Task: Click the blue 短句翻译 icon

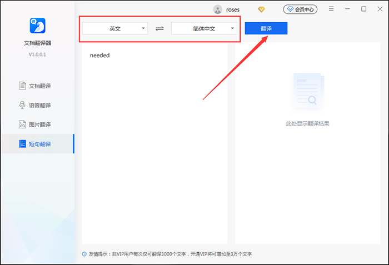Action: coord(22,144)
